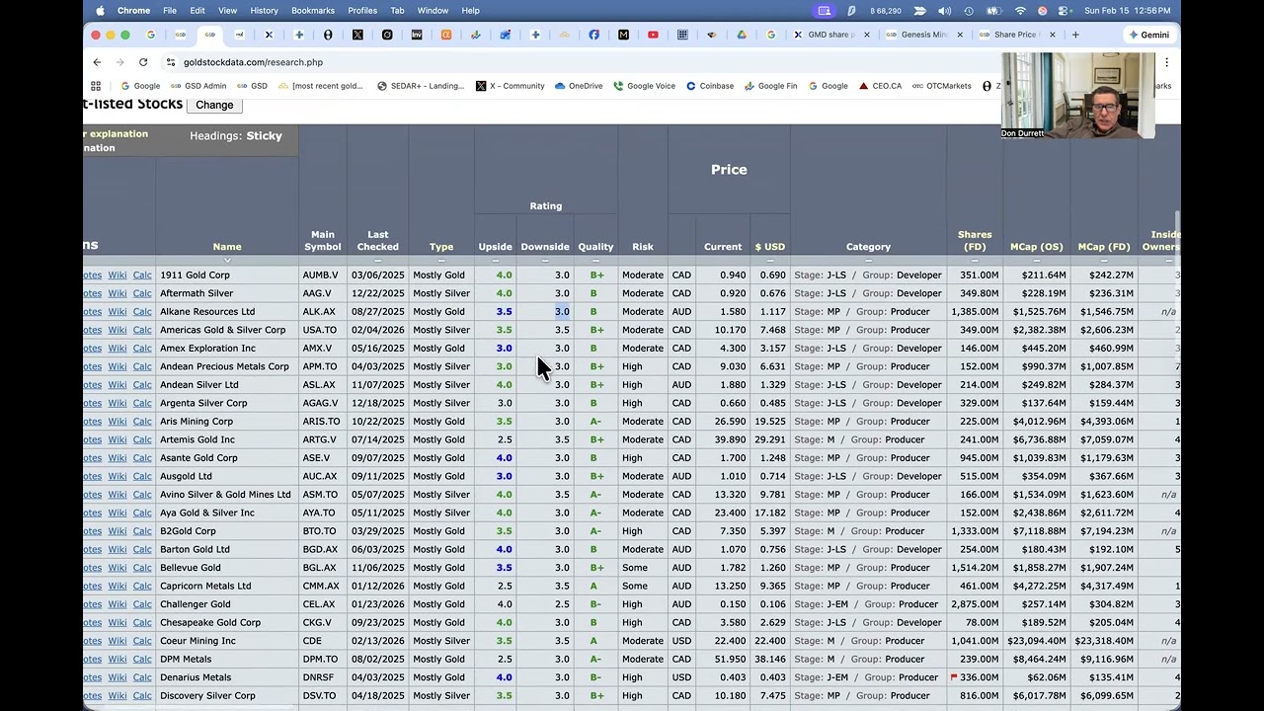
Task: Open the filter marker under Upside header
Action: point(496,261)
